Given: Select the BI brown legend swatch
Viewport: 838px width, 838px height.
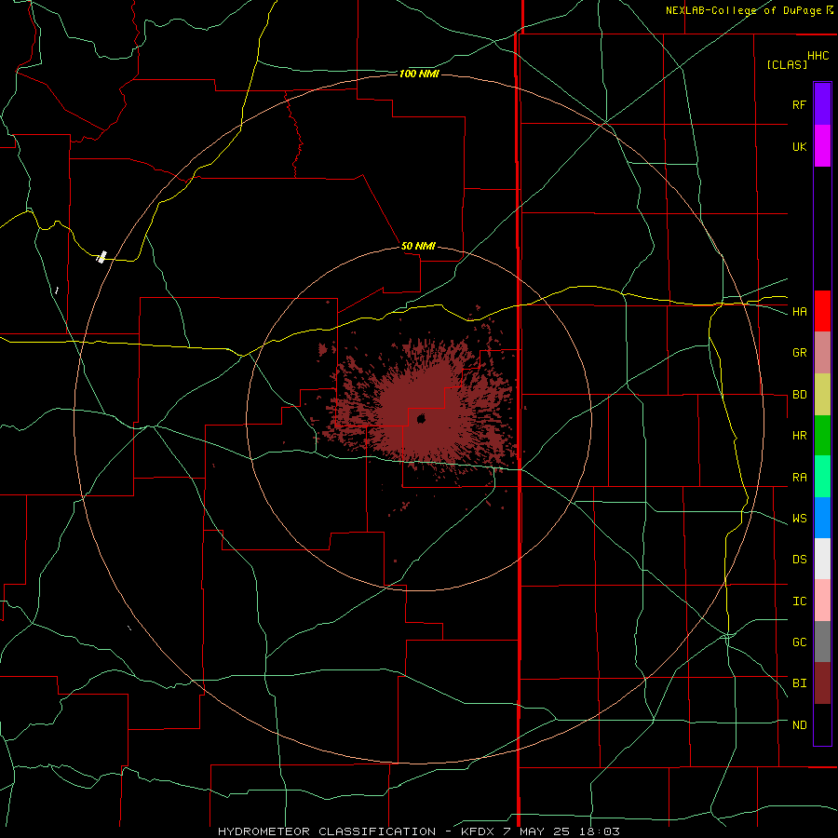Looking at the screenshot, I should coord(822,683).
